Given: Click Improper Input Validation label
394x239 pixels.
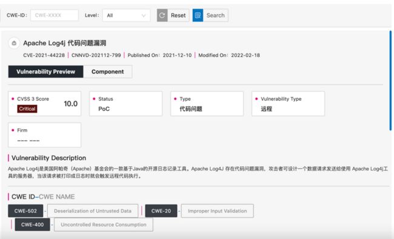Looking at the screenshot, I should click(218, 211).
